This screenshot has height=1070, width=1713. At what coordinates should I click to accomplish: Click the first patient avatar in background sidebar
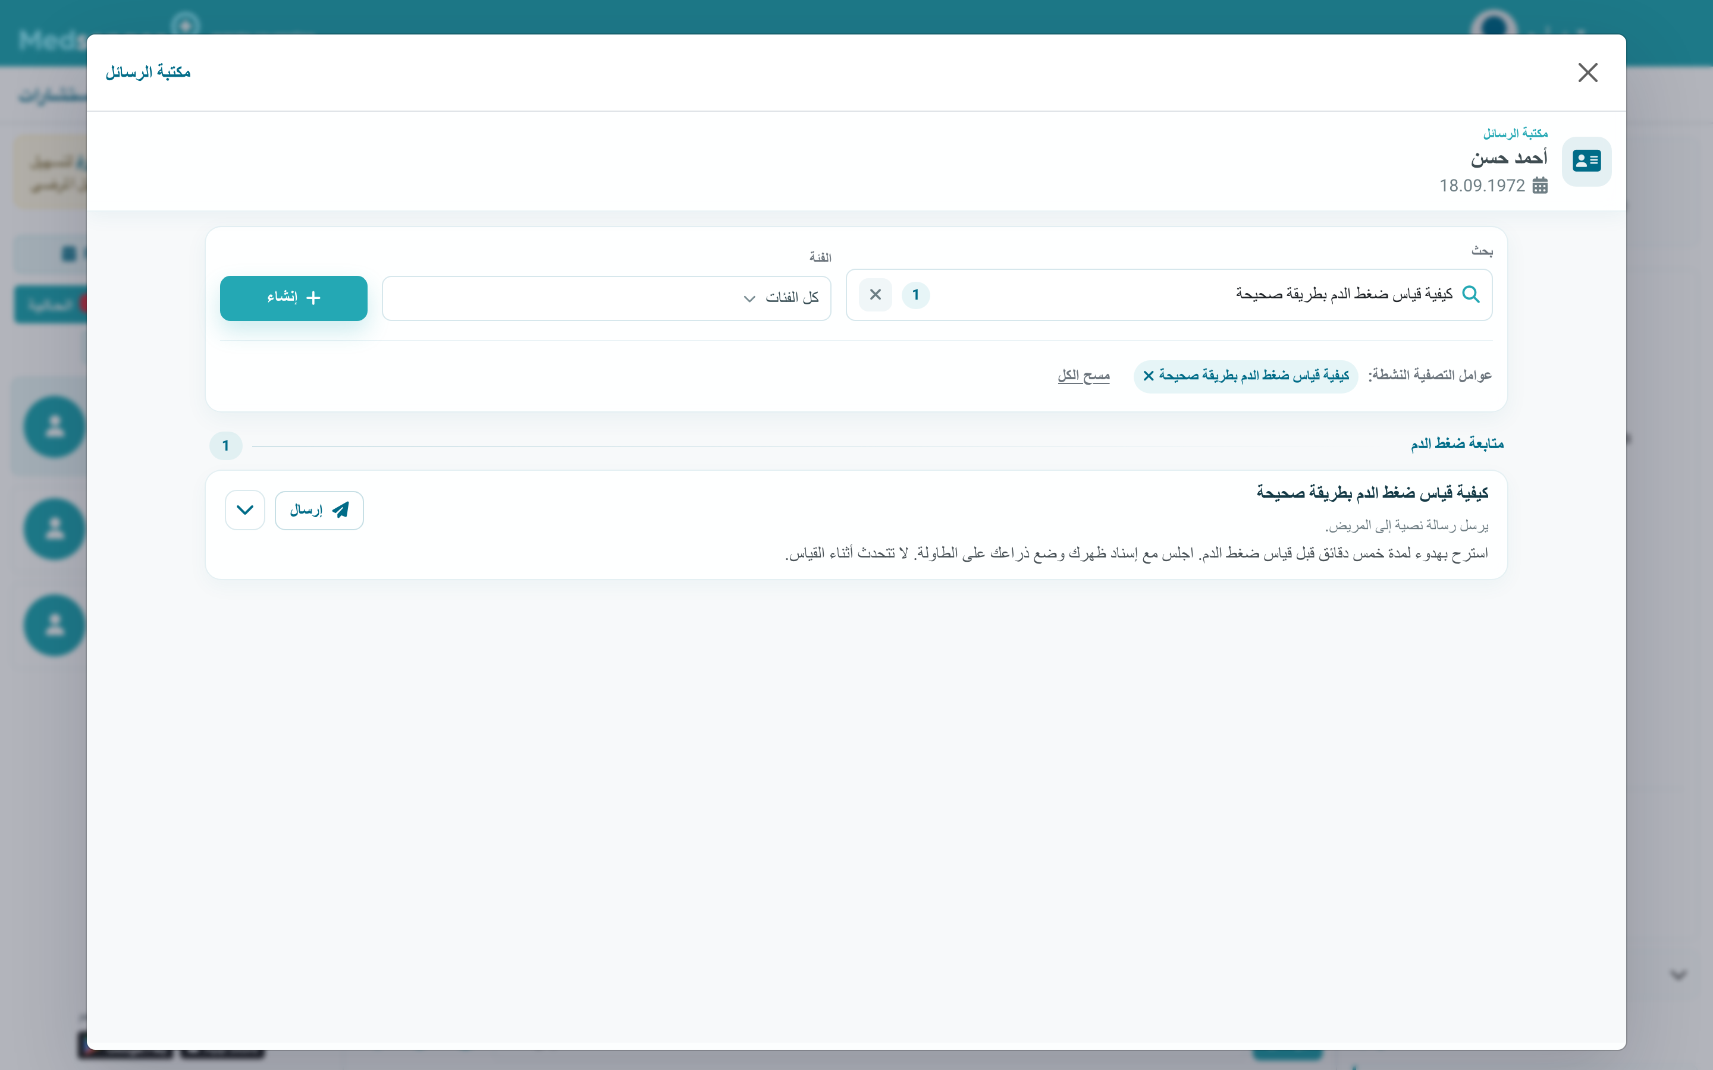click(55, 427)
